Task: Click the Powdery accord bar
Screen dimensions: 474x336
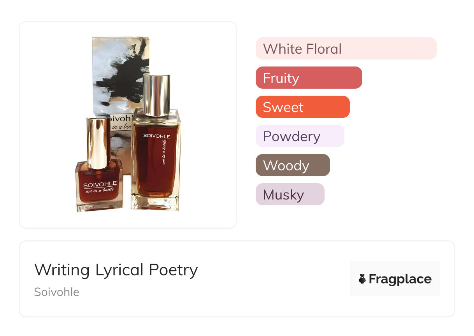Action: click(300, 136)
